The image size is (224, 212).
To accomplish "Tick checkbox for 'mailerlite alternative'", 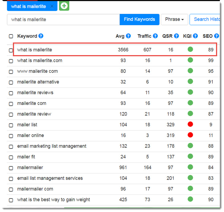I will point(11,82).
